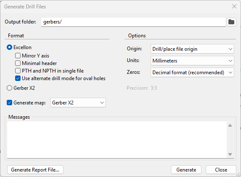Click the Messages scroll up arrow
The height and width of the screenshot is (177, 241).
tap(230, 125)
